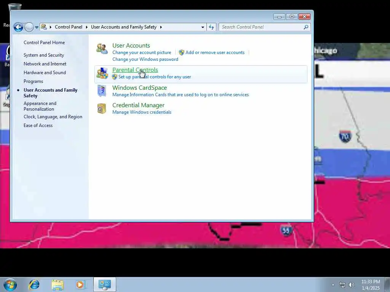Open Windows Explorer folder on taskbar
This screenshot has width=390, height=292.
tap(58, 285)
